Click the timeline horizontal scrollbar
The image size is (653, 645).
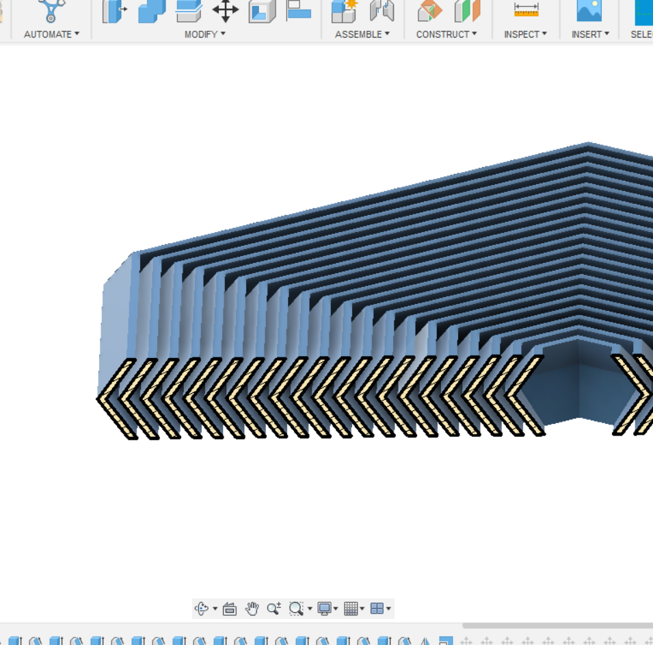tap(557, 626)
